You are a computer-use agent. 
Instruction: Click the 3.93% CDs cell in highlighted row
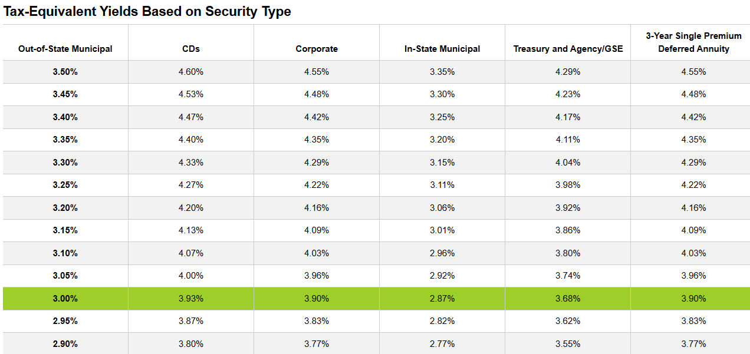pos(191,299)
